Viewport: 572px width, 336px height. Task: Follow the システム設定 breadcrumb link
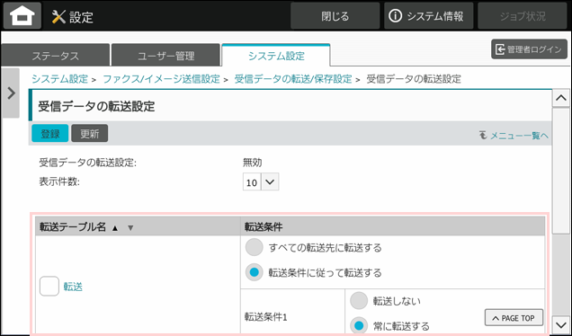tap(60, 79)
